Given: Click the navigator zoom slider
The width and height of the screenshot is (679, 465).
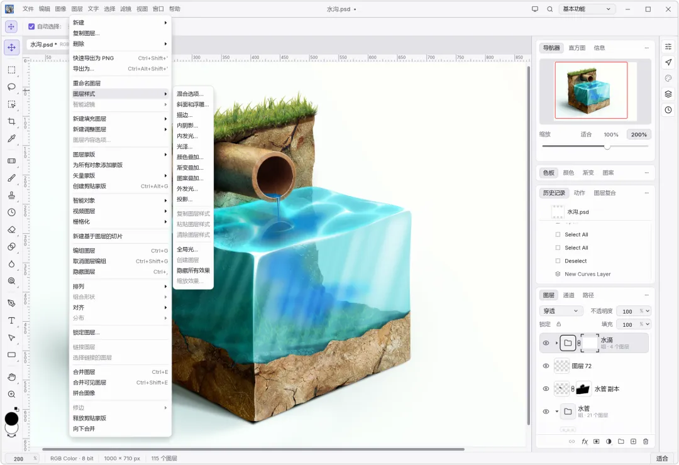Looking at the screenshot, I should click(x=595, y=146).
